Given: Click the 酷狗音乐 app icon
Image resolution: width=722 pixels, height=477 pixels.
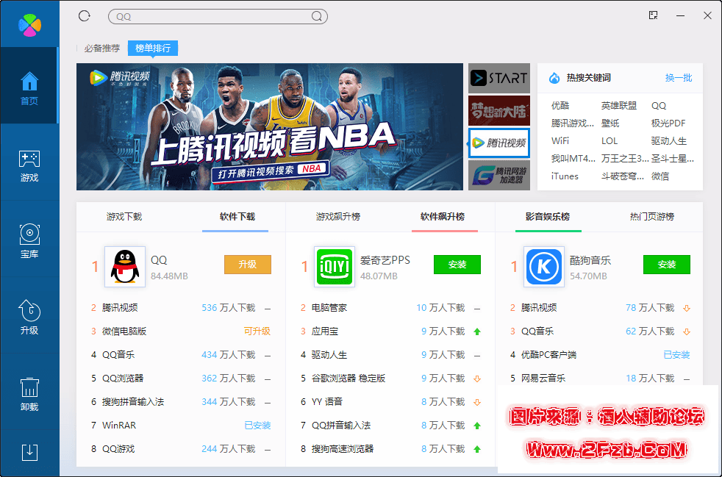Looking at the screenshot, I should point(544,267).
